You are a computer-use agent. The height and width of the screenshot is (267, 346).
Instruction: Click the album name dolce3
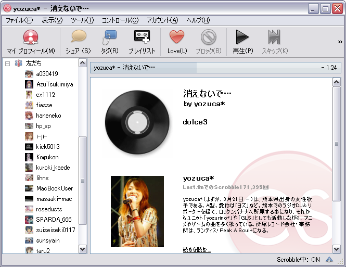click(195, 122)
